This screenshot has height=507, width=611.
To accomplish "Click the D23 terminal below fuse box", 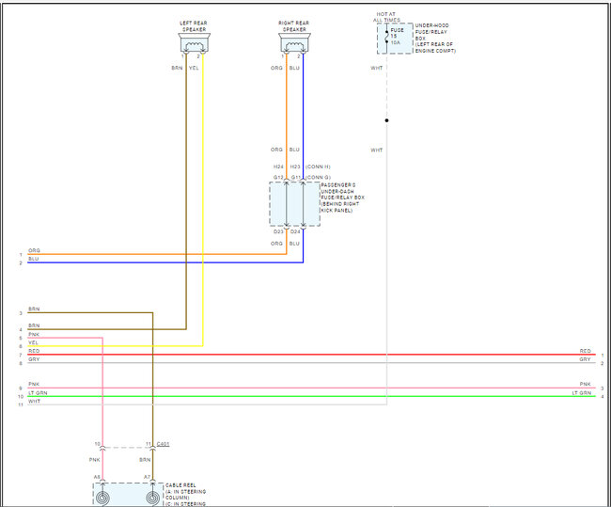I will pos(278,231).
